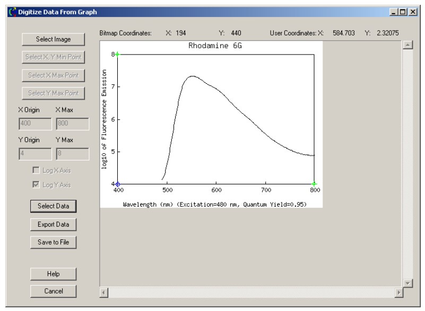
Task: Click the log10 of Fluorescence Emission label
Action: 105,119
